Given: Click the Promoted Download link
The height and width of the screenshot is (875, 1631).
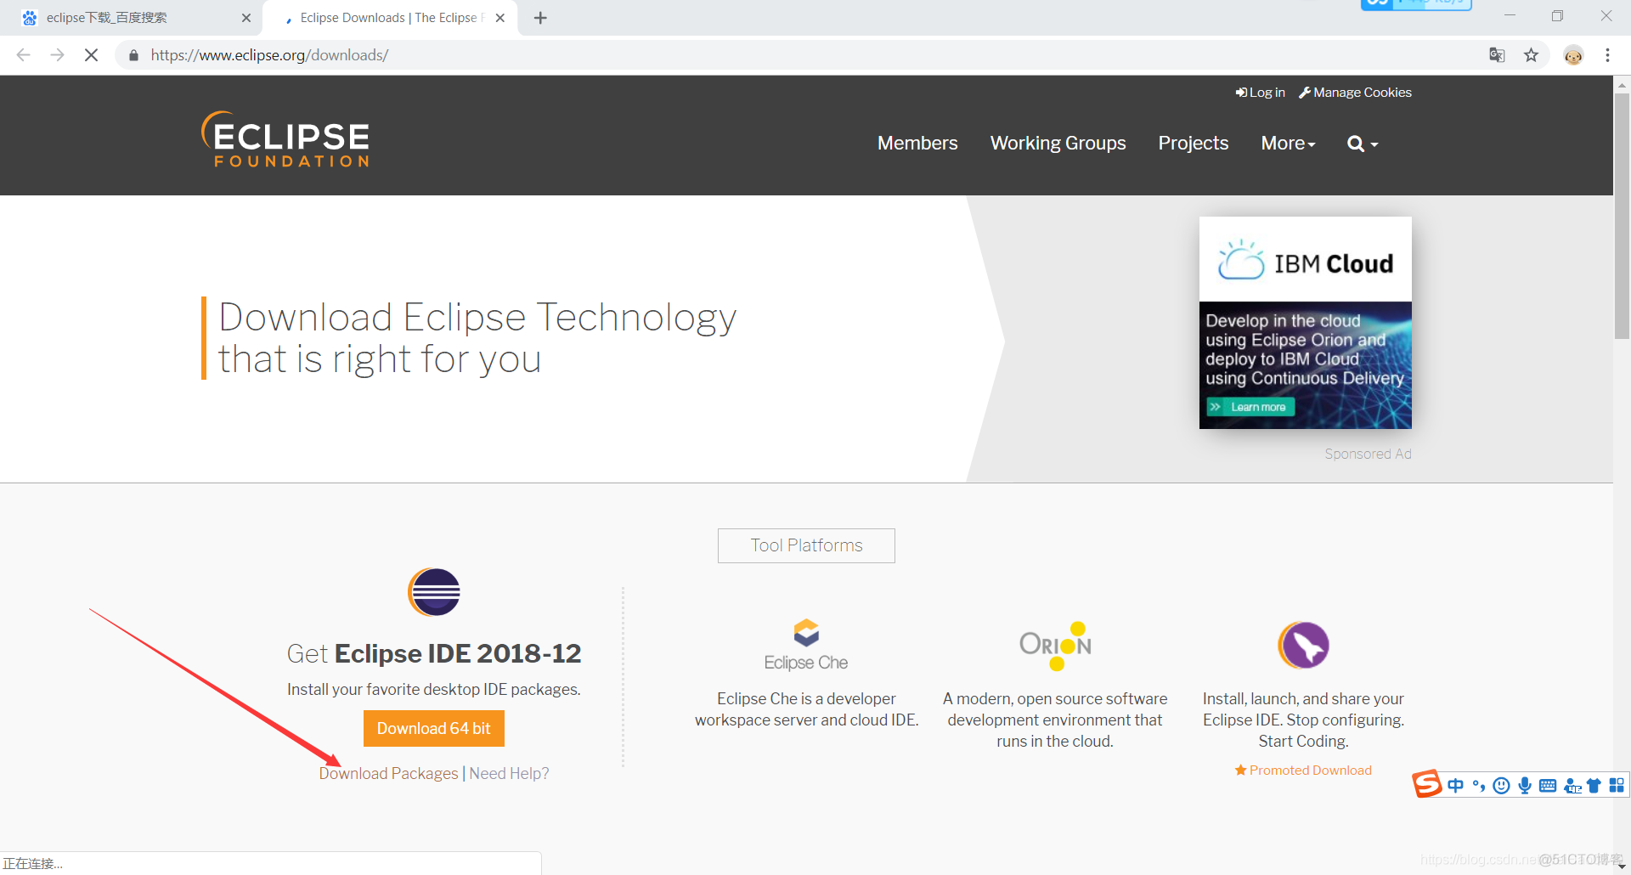Looking at the screenshot, I should (1303, 770).
